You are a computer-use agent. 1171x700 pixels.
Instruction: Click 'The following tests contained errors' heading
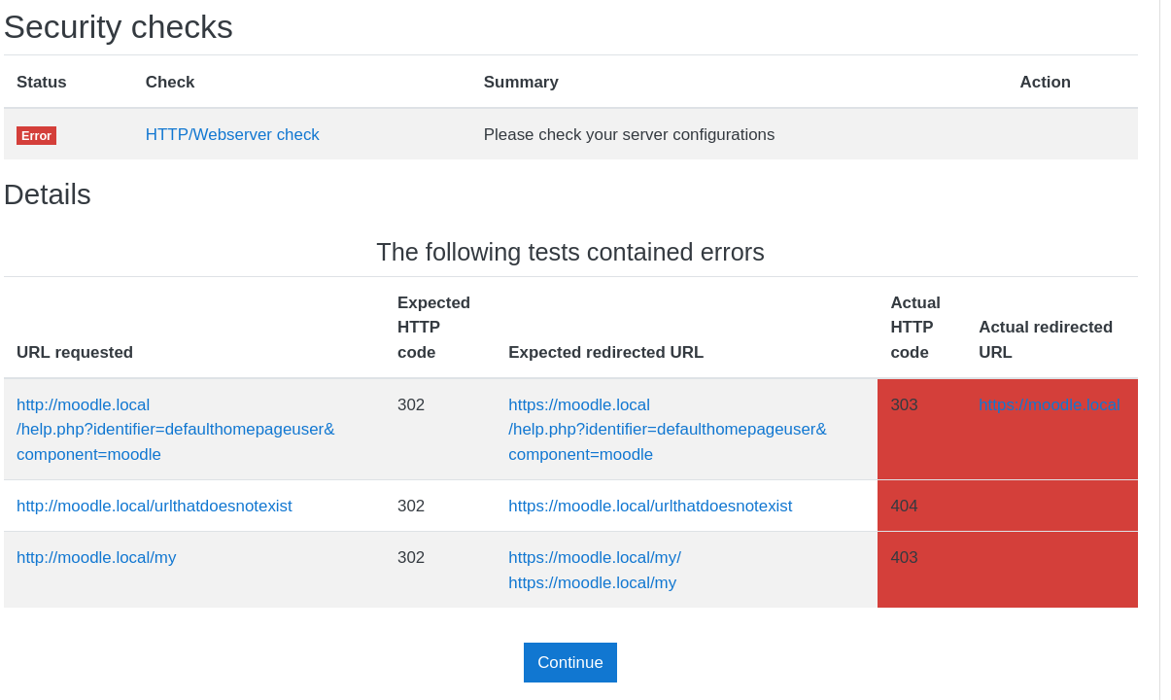click(570, 252)
